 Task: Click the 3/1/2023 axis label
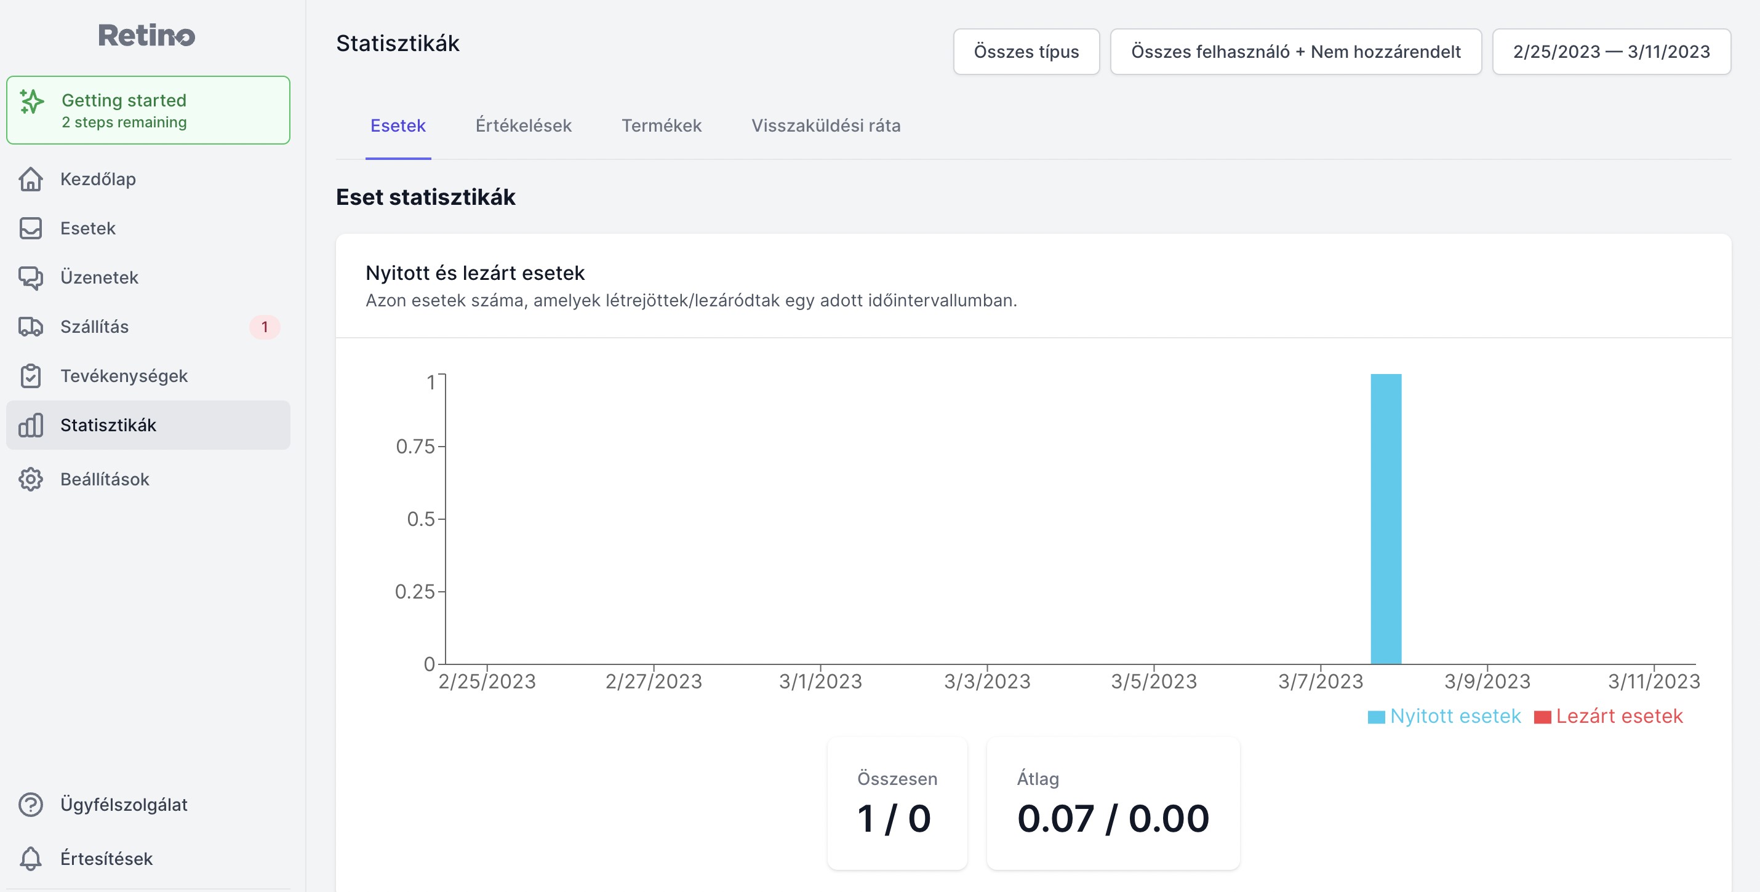[x=820, y=681]
